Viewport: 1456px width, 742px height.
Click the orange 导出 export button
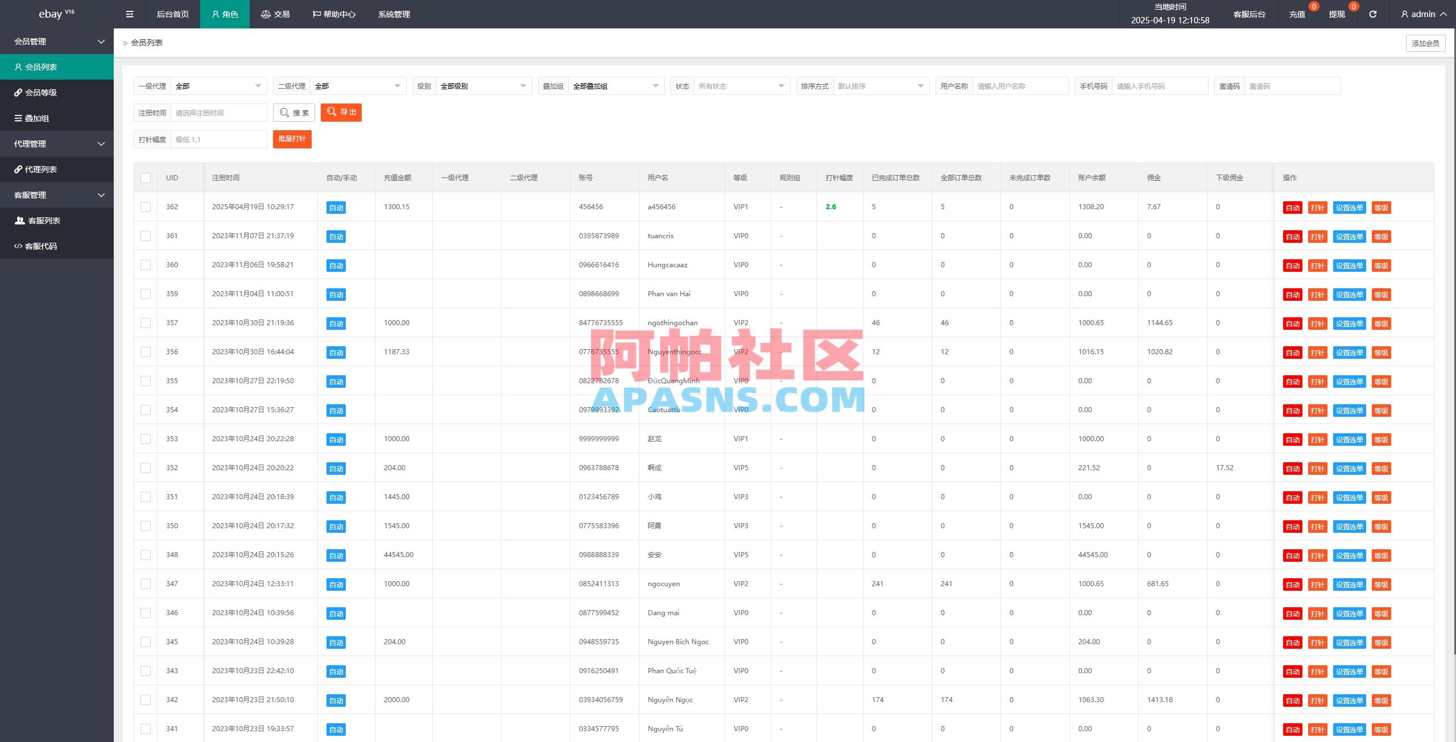pyautogui.click(x=341, y=112)
